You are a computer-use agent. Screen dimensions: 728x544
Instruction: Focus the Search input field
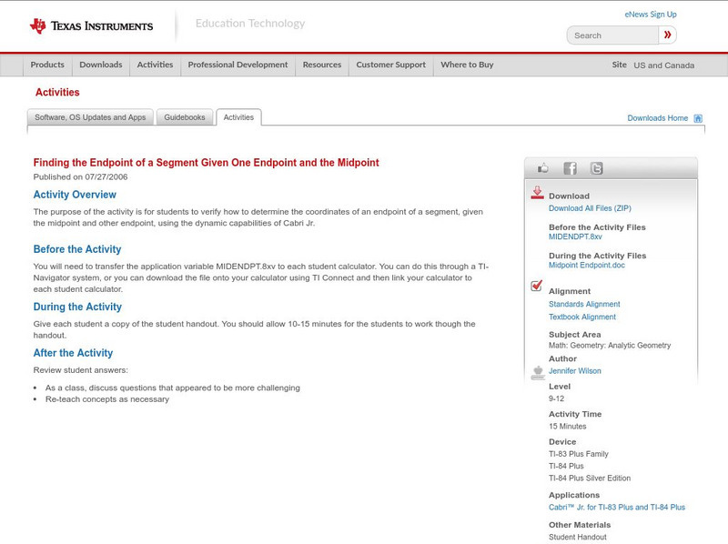click(x=612, y=35)
